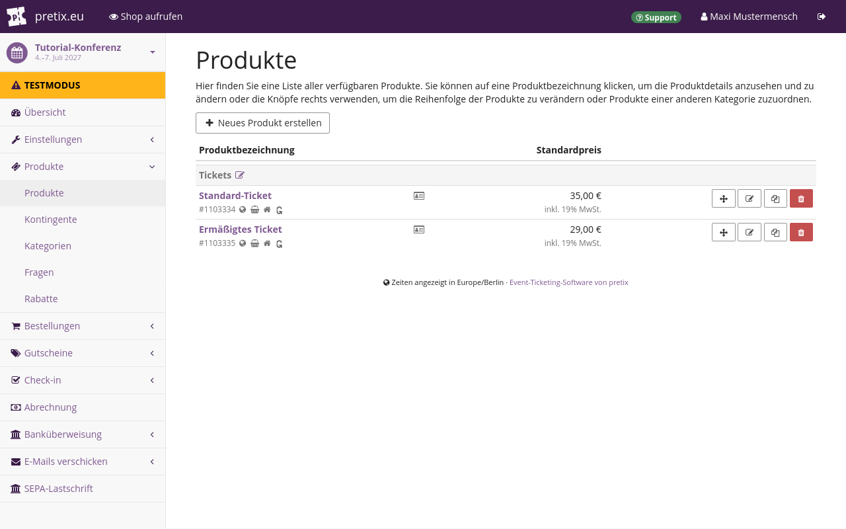Viewport: 846px width, 529px height.
Task: Open Rabatte in the sidebar
Action: coord(83,299)
